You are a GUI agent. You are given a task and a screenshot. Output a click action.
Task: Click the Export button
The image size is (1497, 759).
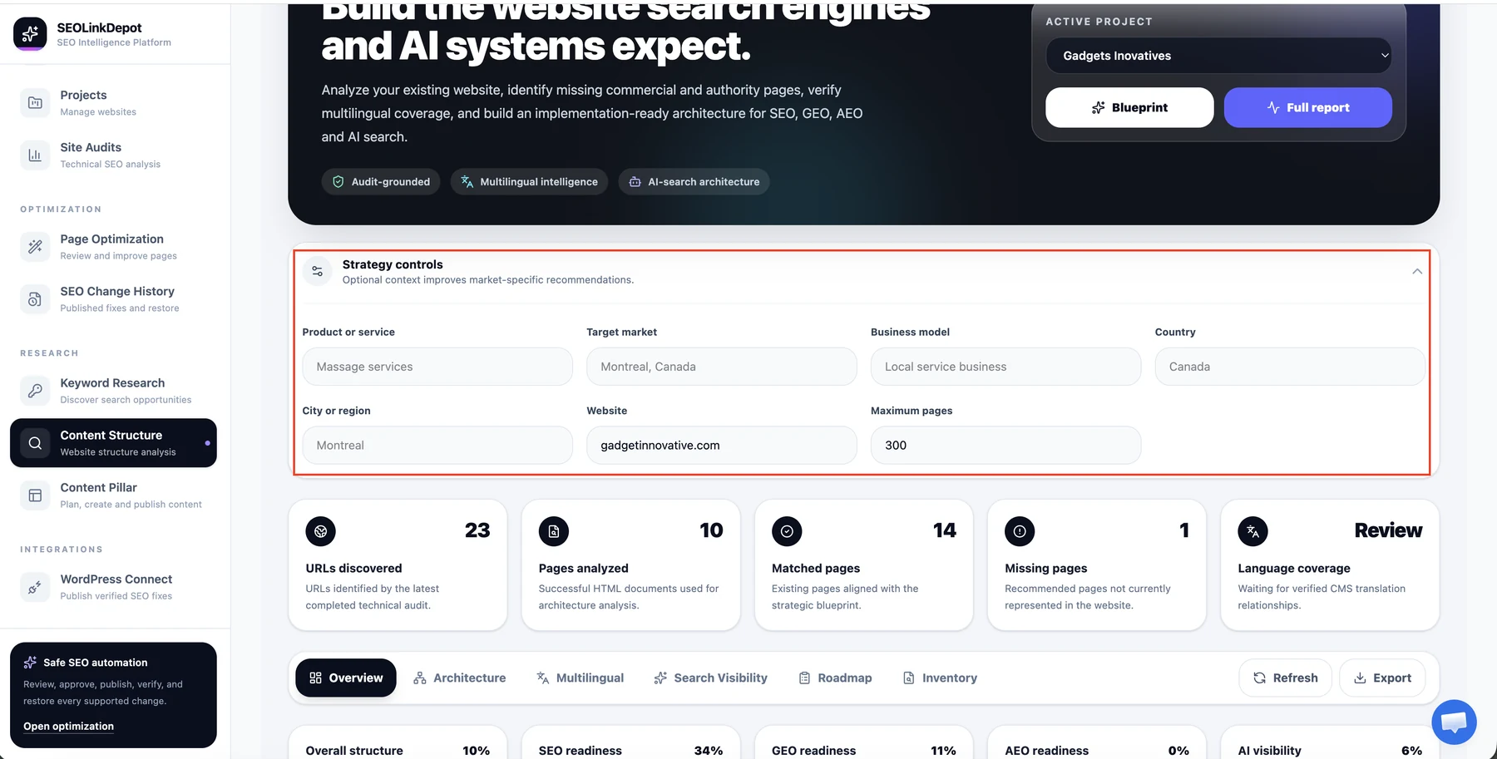point(1382,678)
